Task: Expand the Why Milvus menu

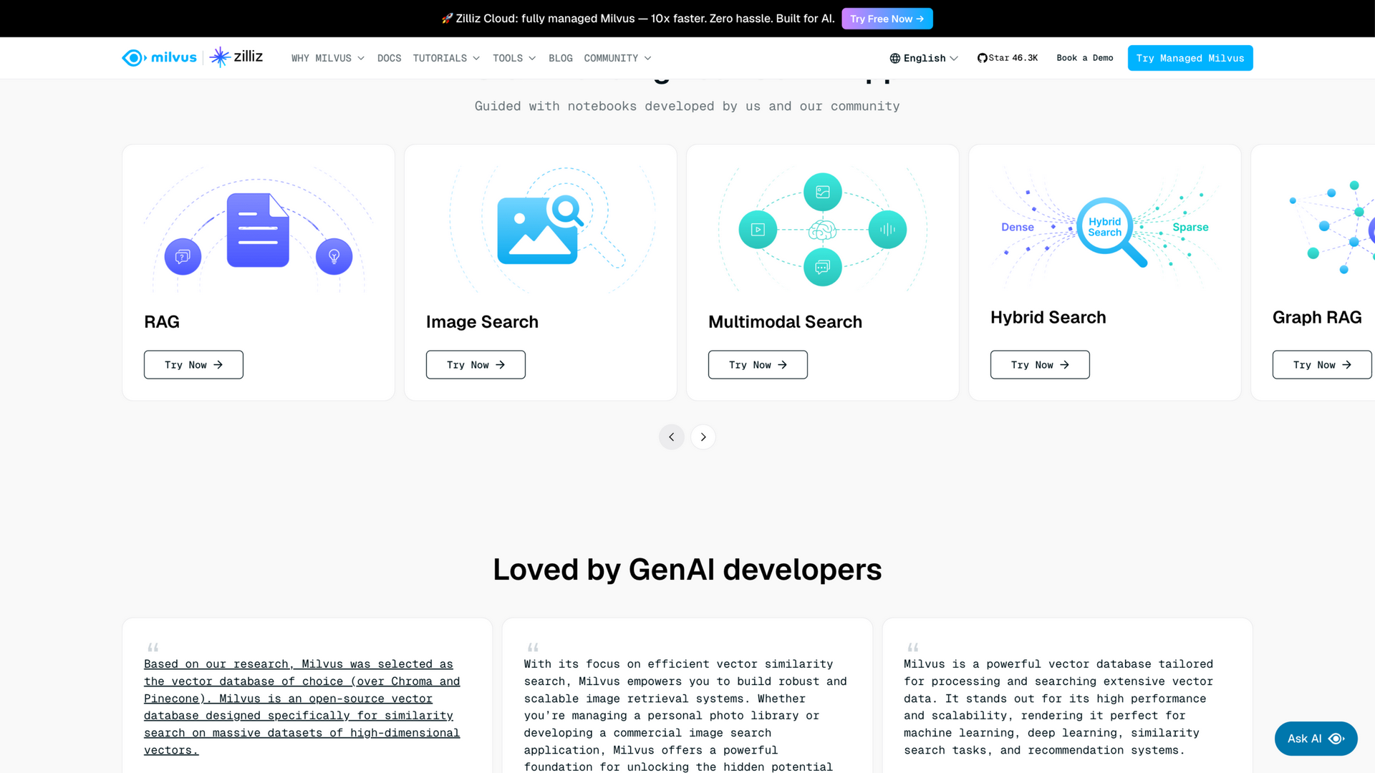Action: (328, 58)
